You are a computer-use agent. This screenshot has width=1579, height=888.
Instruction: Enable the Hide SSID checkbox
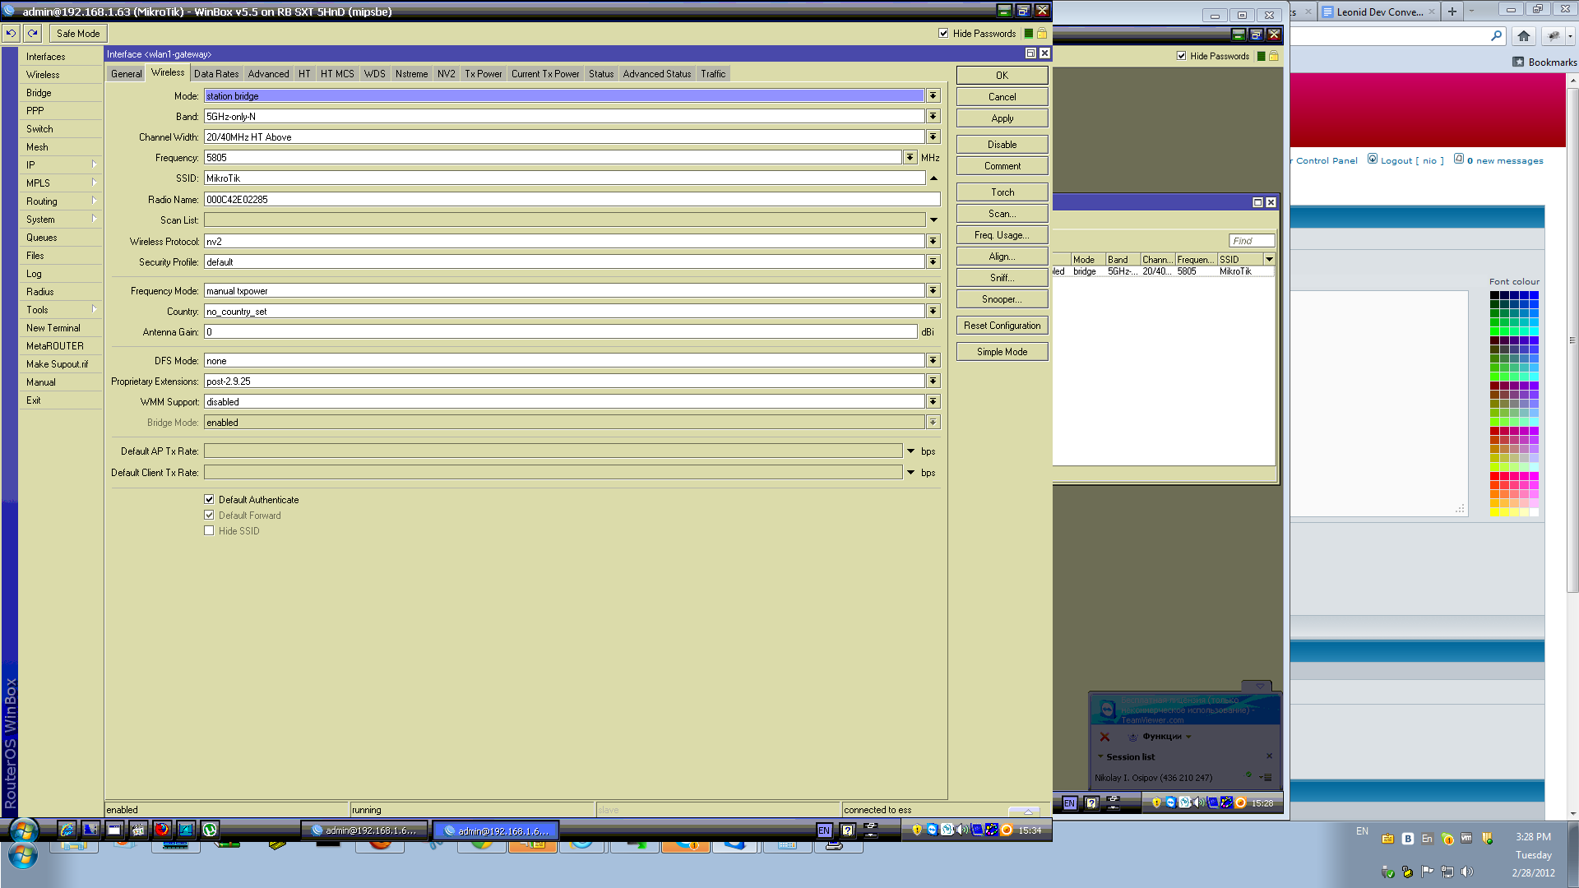209,530
